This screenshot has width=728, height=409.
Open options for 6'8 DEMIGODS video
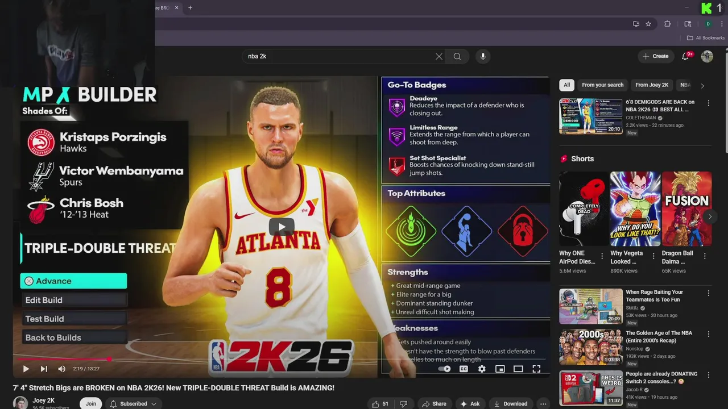click(x=709, y=103)
